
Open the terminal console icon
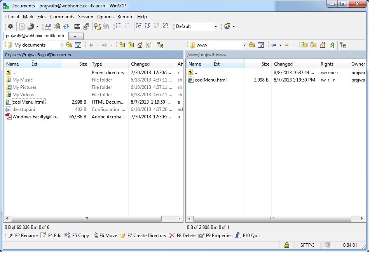pyautogui.click(x=77, y=26)
